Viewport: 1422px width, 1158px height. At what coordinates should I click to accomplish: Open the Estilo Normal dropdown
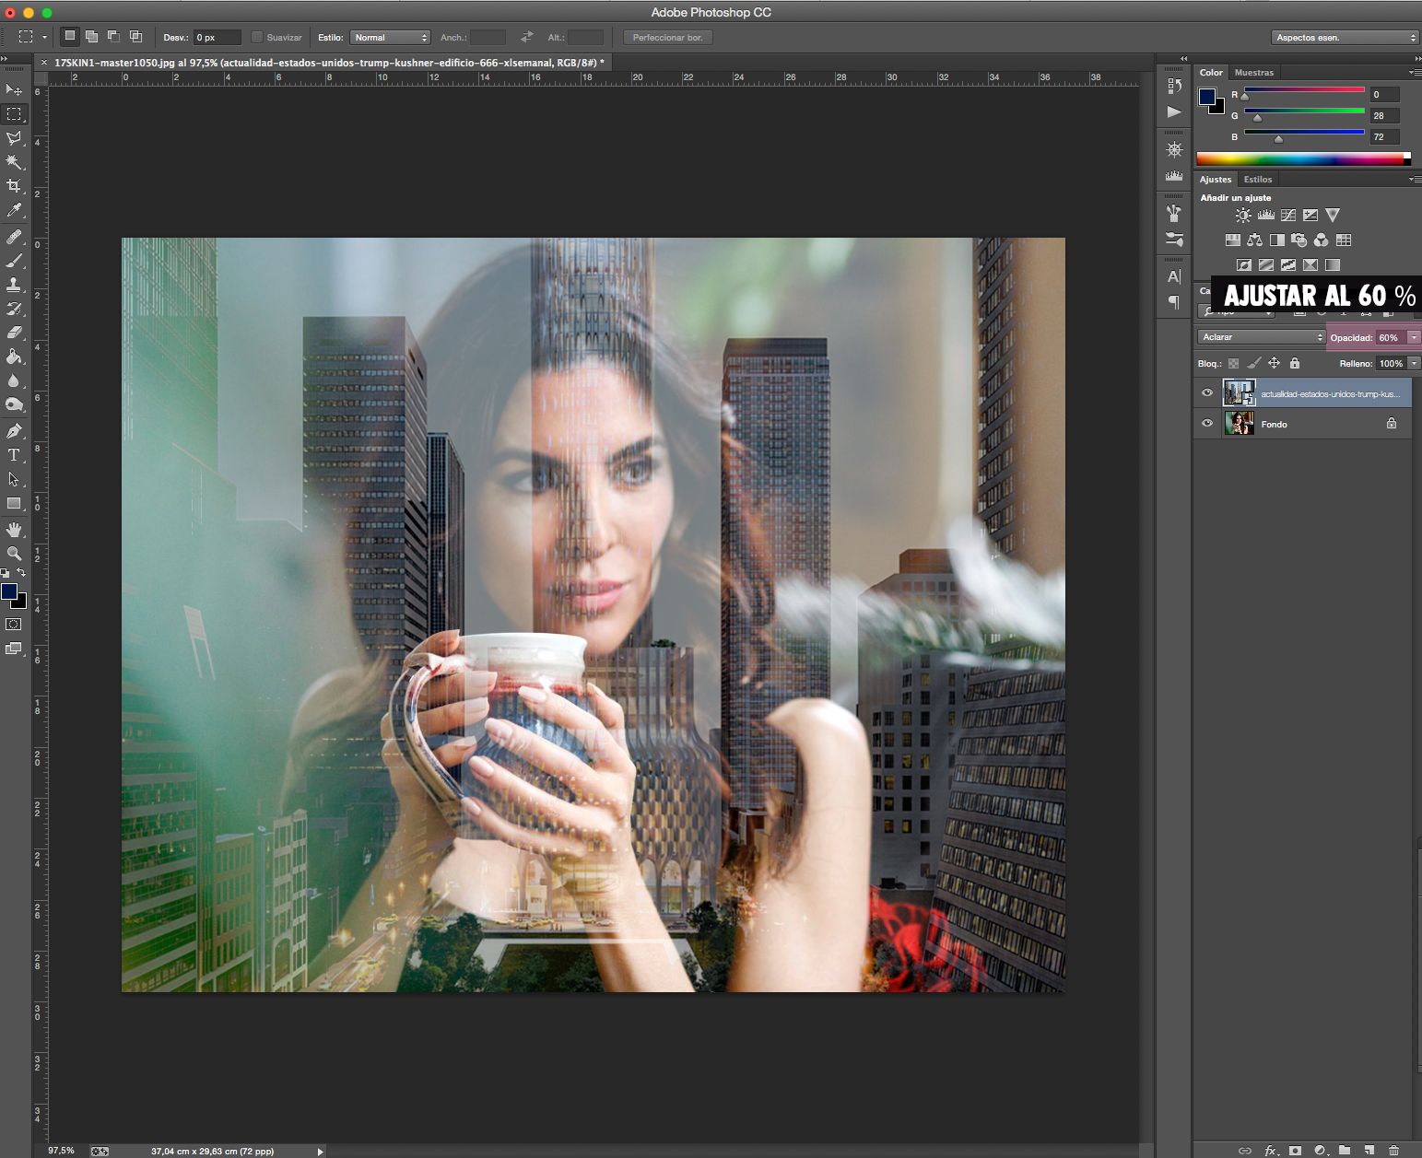(x=391, y=38)
